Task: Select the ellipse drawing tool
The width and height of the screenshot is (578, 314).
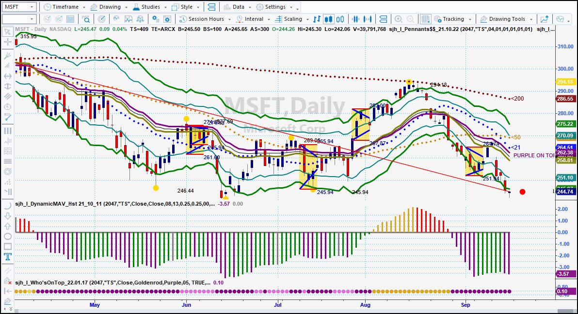Action: coord(7,237)
